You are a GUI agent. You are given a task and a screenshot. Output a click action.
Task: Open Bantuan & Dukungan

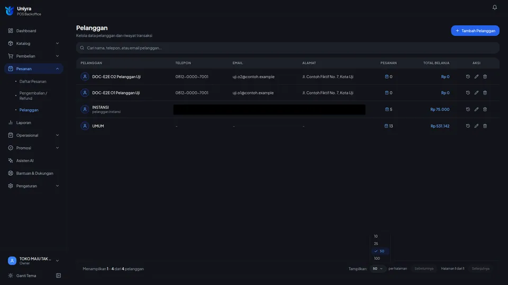[34, 173]
